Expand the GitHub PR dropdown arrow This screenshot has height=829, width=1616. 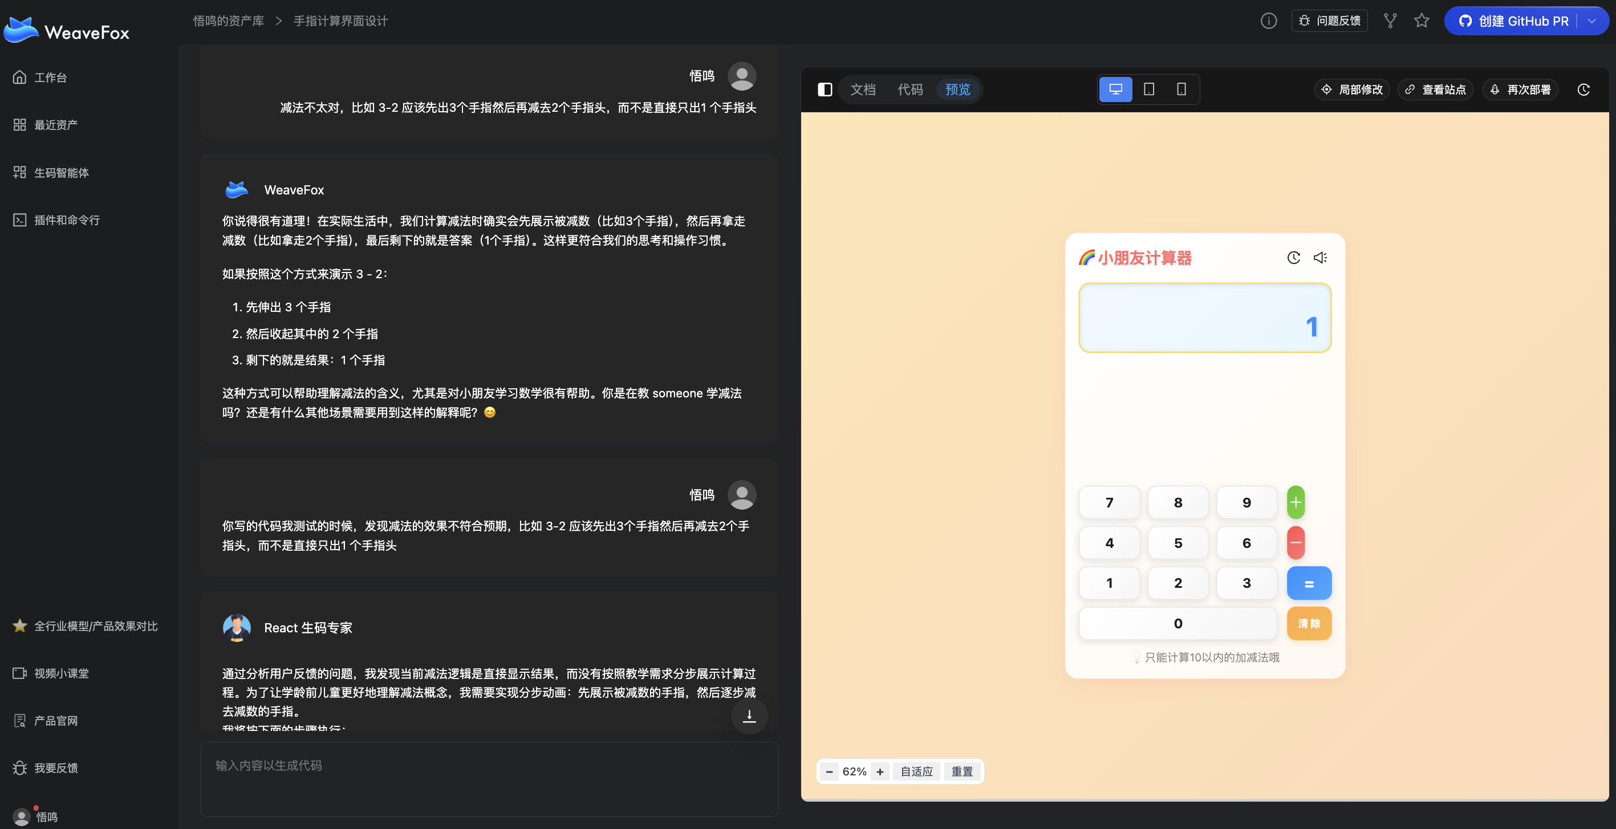click(1592, 21)
